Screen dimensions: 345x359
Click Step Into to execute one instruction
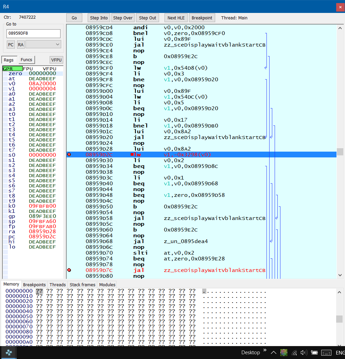pyautogui.click(x=99, y=18)
